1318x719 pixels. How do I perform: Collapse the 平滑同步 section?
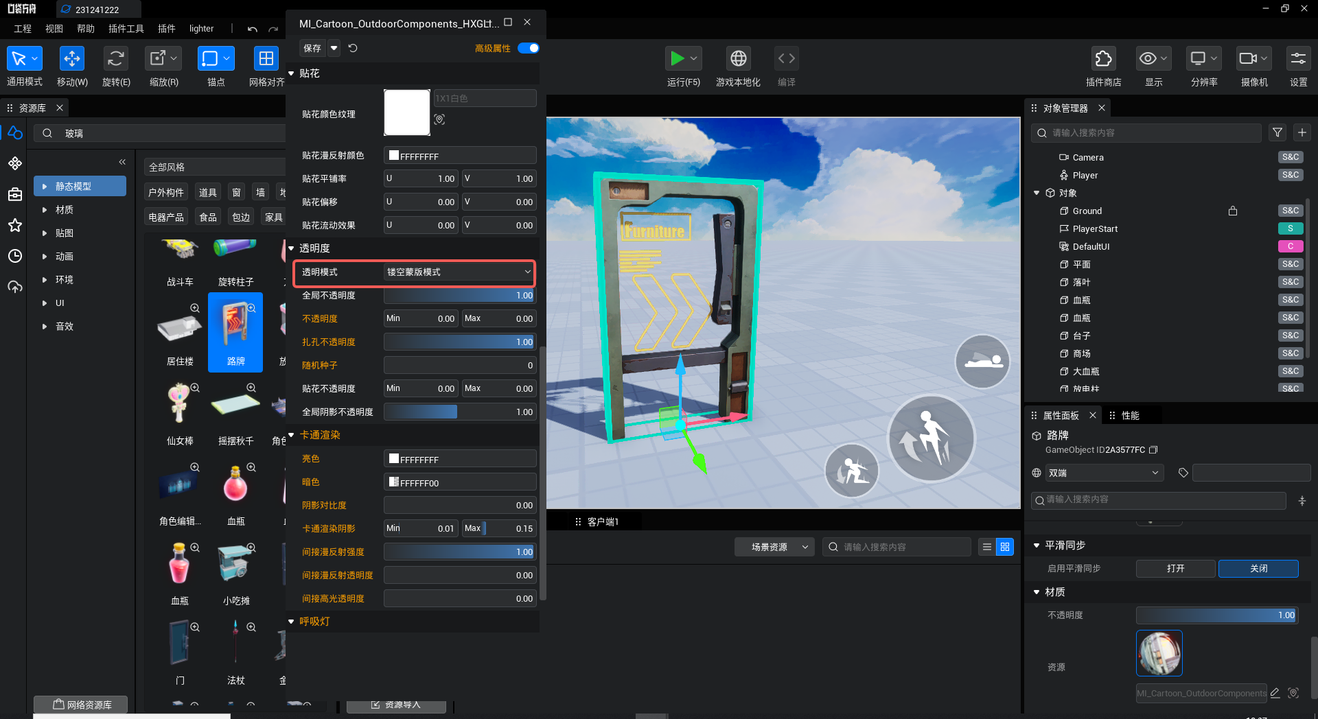point(1037,545)
